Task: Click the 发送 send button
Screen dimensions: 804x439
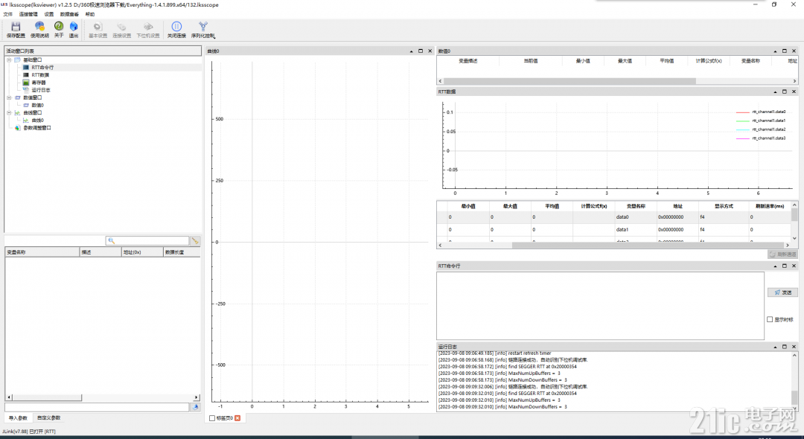Action: coord(782,292)
